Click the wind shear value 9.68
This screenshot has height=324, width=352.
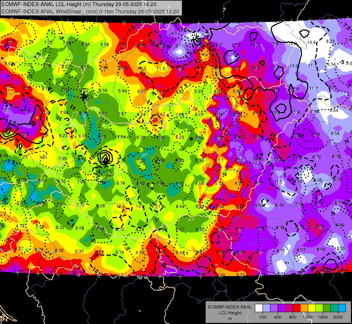pyautogui.click(x=100, y=252)
